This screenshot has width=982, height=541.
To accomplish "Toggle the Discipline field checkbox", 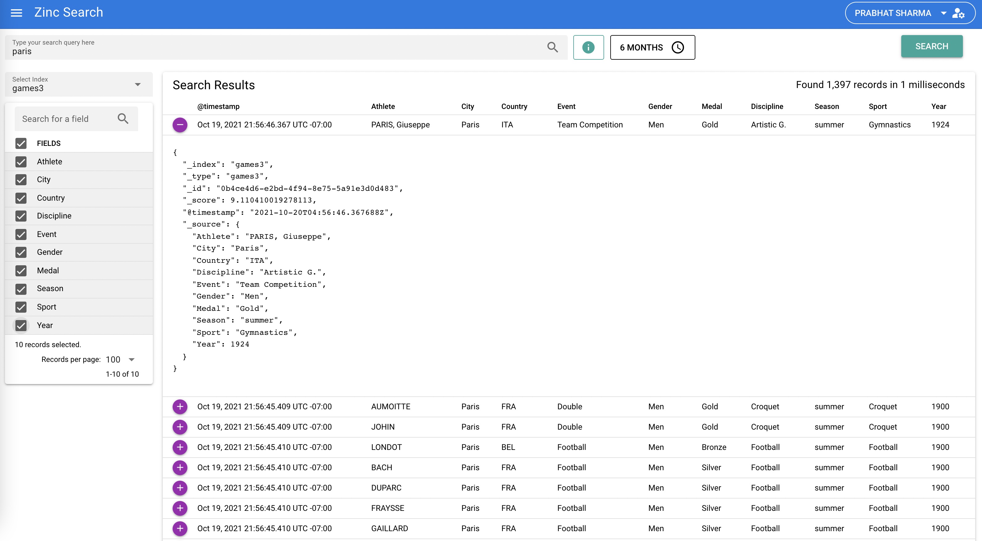I will (21, 216).
